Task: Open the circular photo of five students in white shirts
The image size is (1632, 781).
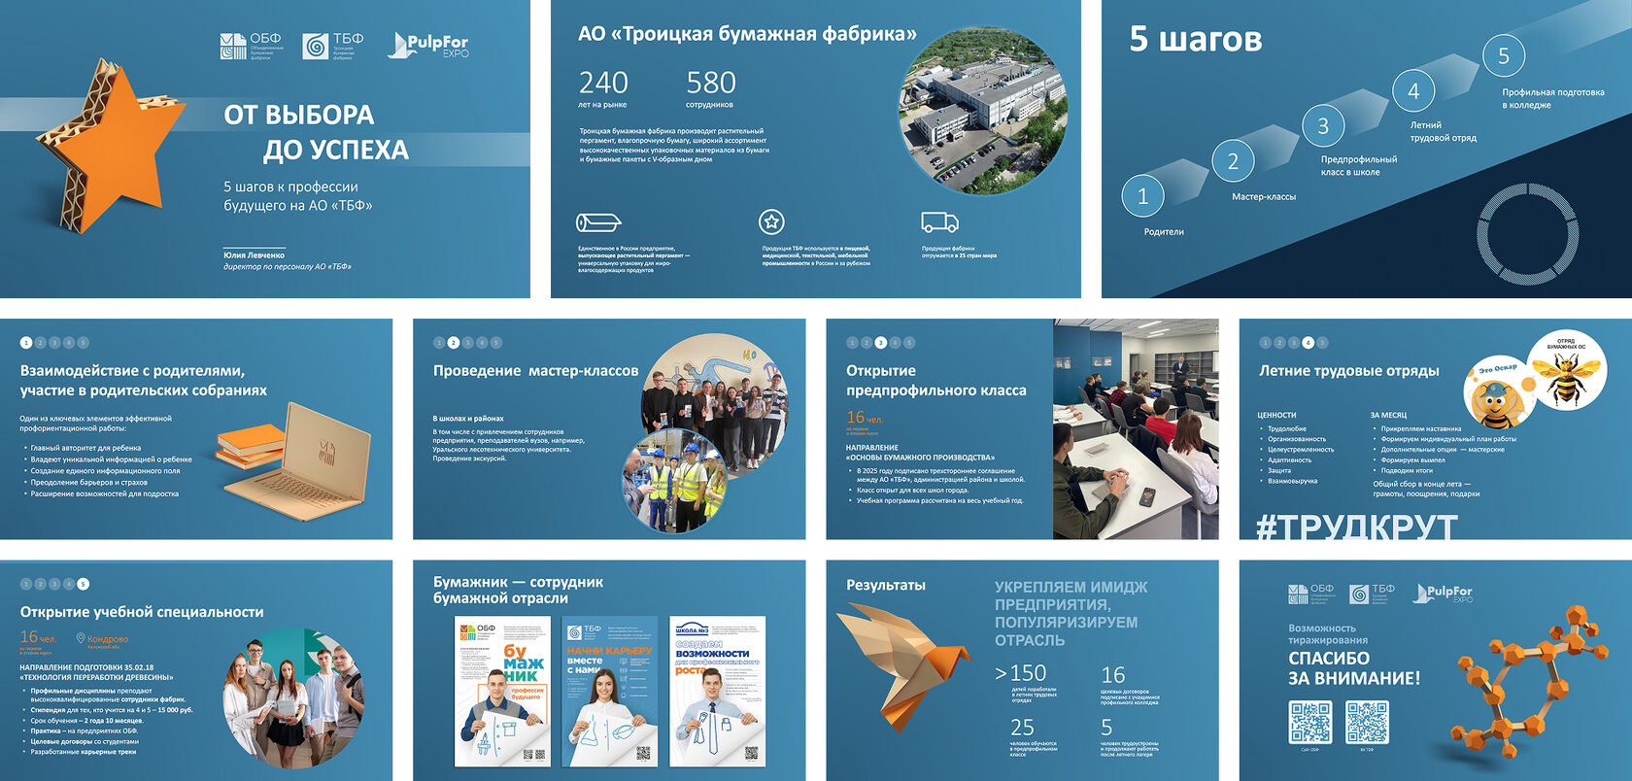Action: coord(295,699)
